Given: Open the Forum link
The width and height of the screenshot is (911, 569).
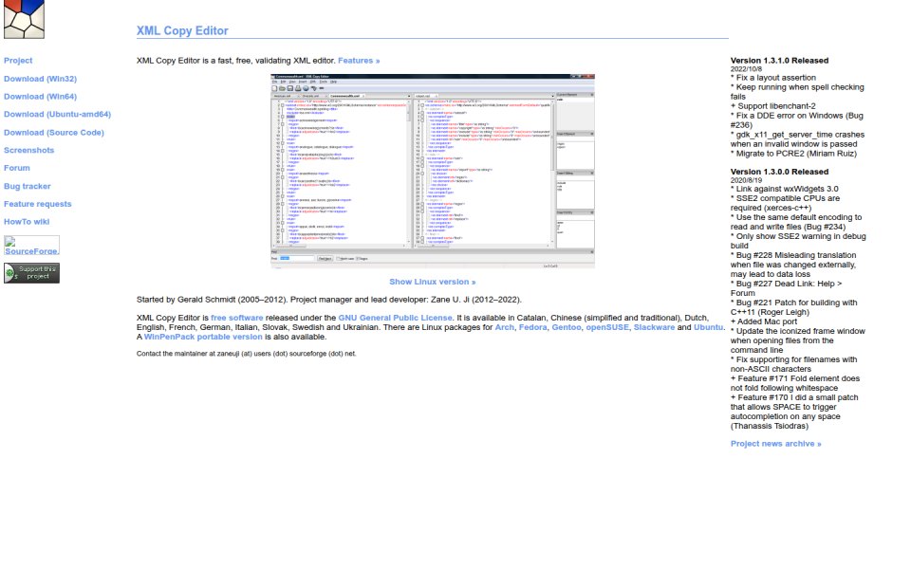Looking at the screenshot, I should (x=17, y=168).
